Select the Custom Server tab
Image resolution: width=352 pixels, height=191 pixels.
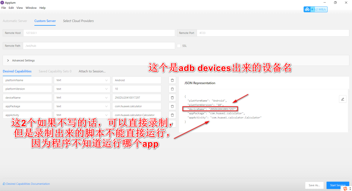point(45,21)
